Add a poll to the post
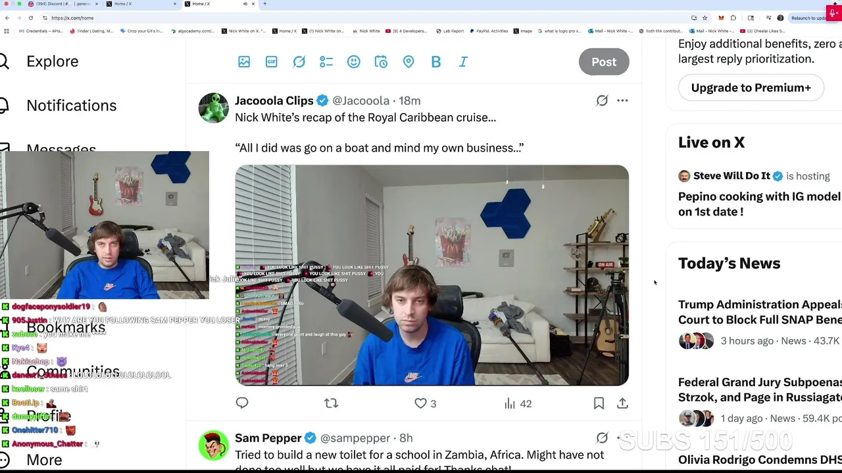The width and height of the screenshot is (842, 473). click(326, 62)
